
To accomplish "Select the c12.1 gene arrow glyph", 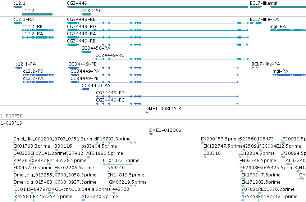I will pos(17,7).
